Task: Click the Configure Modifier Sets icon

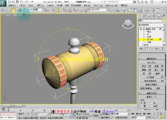Action: (x=162, y=49)
